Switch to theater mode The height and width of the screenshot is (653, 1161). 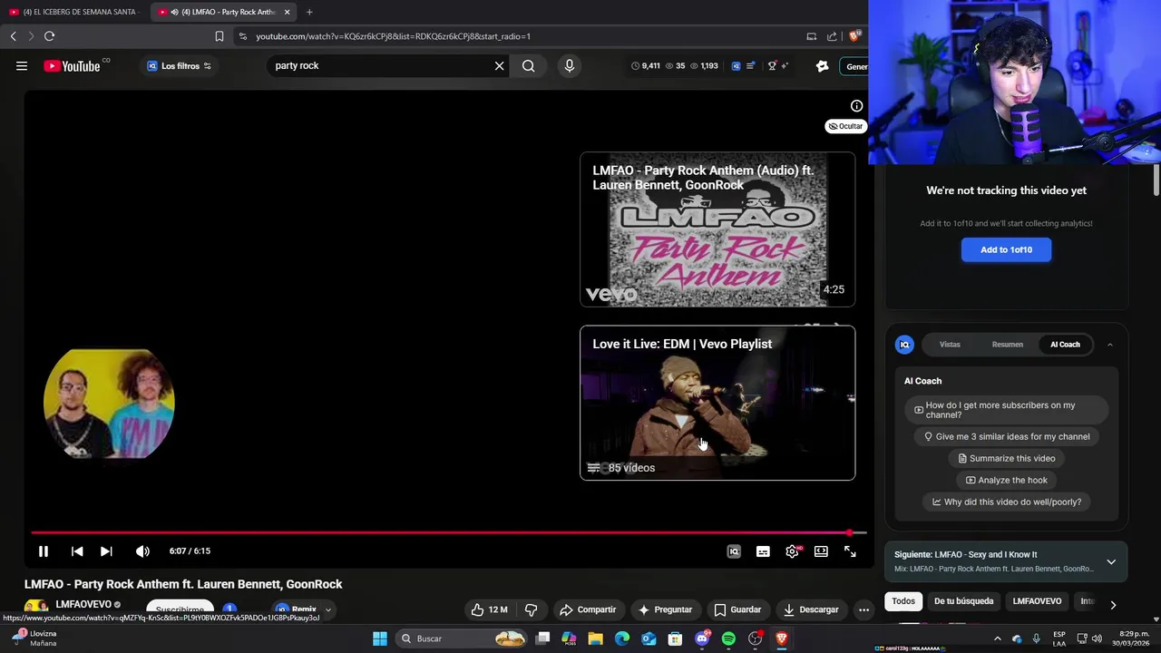click(821, 551)
